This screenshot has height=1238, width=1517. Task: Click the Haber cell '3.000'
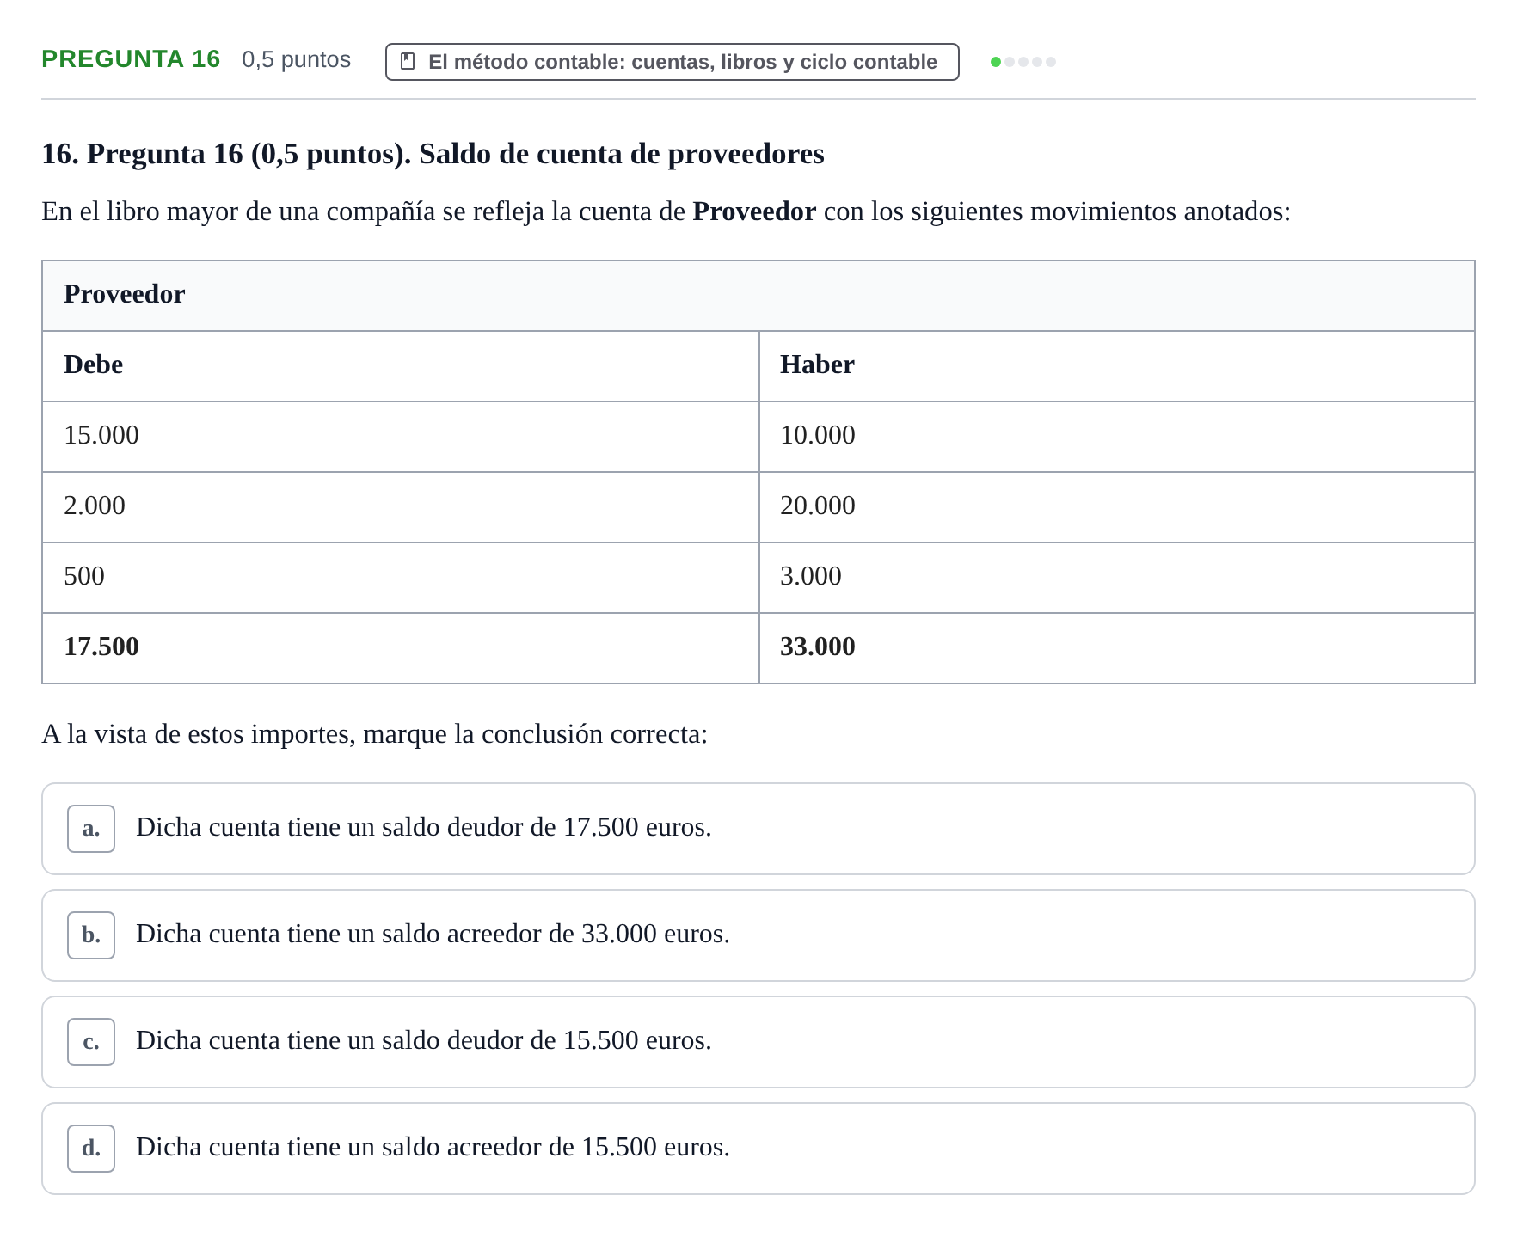(x=1117, y=578)
